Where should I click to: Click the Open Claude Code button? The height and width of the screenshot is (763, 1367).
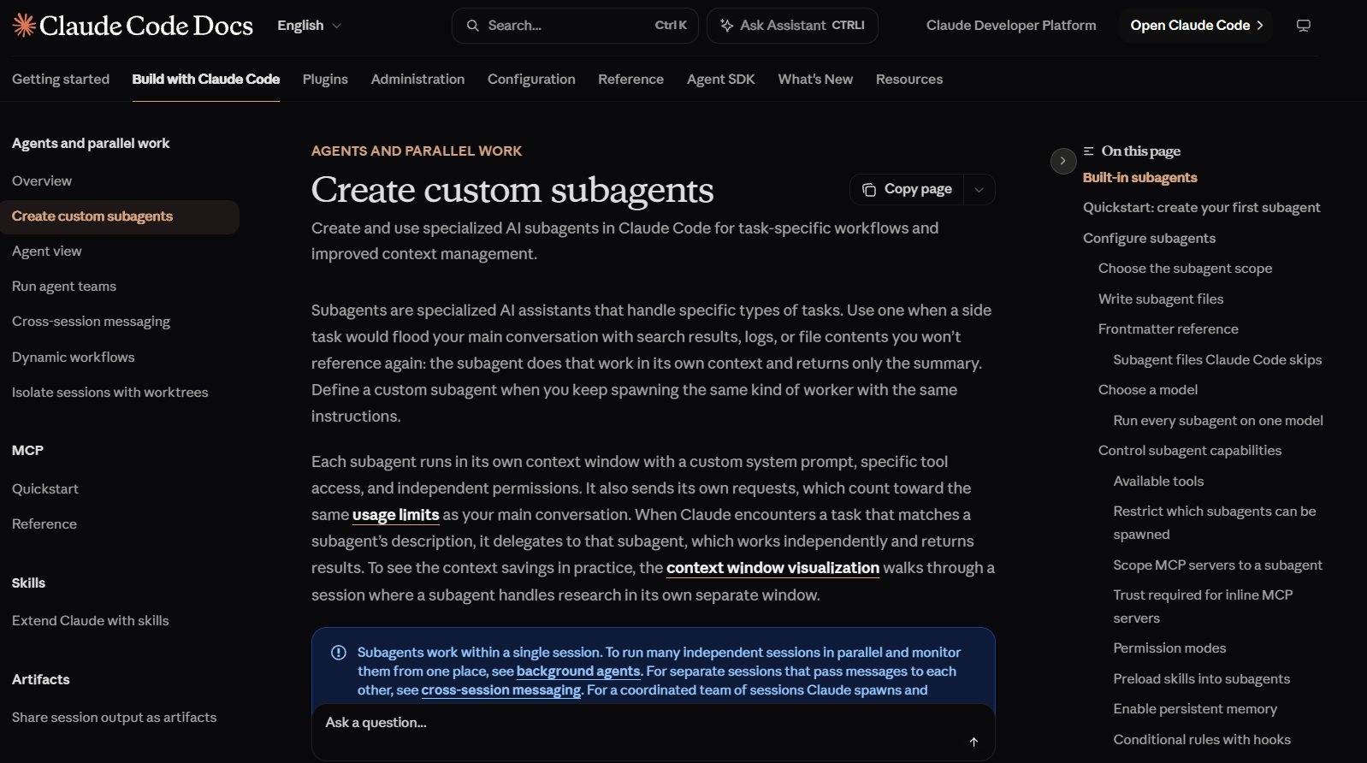point(1196,26)
